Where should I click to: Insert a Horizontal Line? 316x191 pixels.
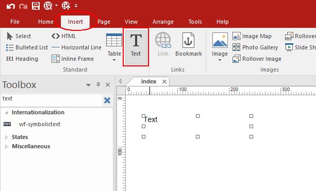[x=77, y=47]
